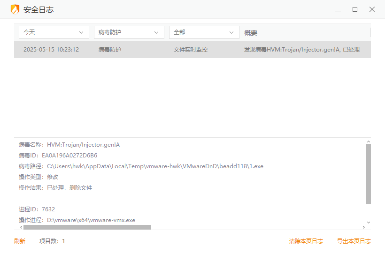Image resolution: width=385 pixels, height=253 pixels.
Task: Select the 2025-05-15 10:23:12 log row
Action: [192, 50]
